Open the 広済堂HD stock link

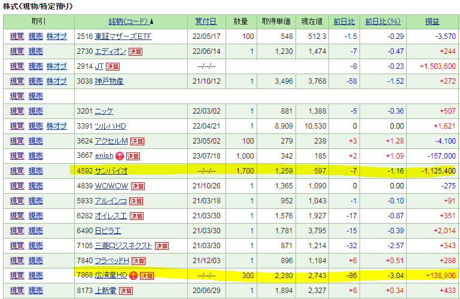111,275
